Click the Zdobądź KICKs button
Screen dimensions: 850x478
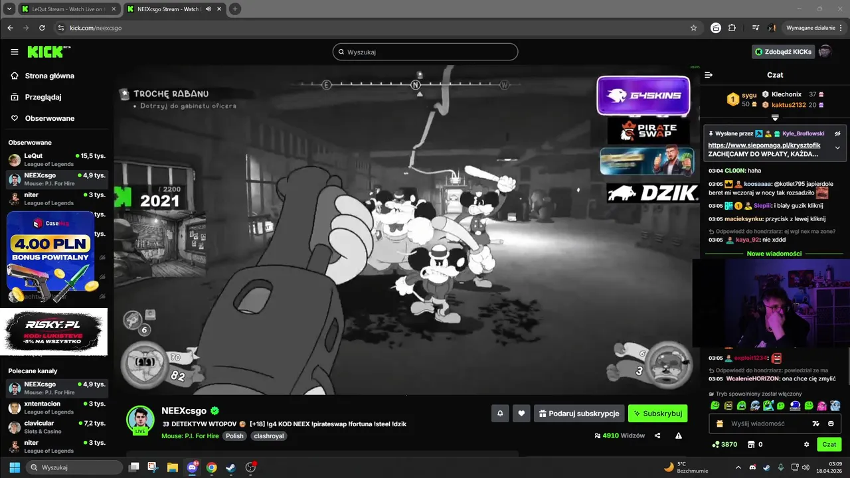pyautogui.click(x=783, y=52)
